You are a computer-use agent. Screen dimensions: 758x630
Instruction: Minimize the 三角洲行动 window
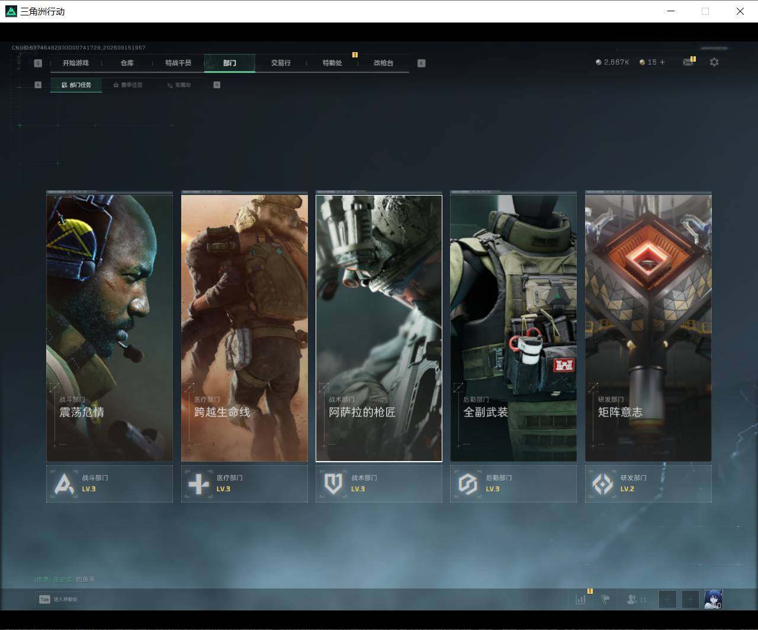pyautogui.click(x=671, y=11)
